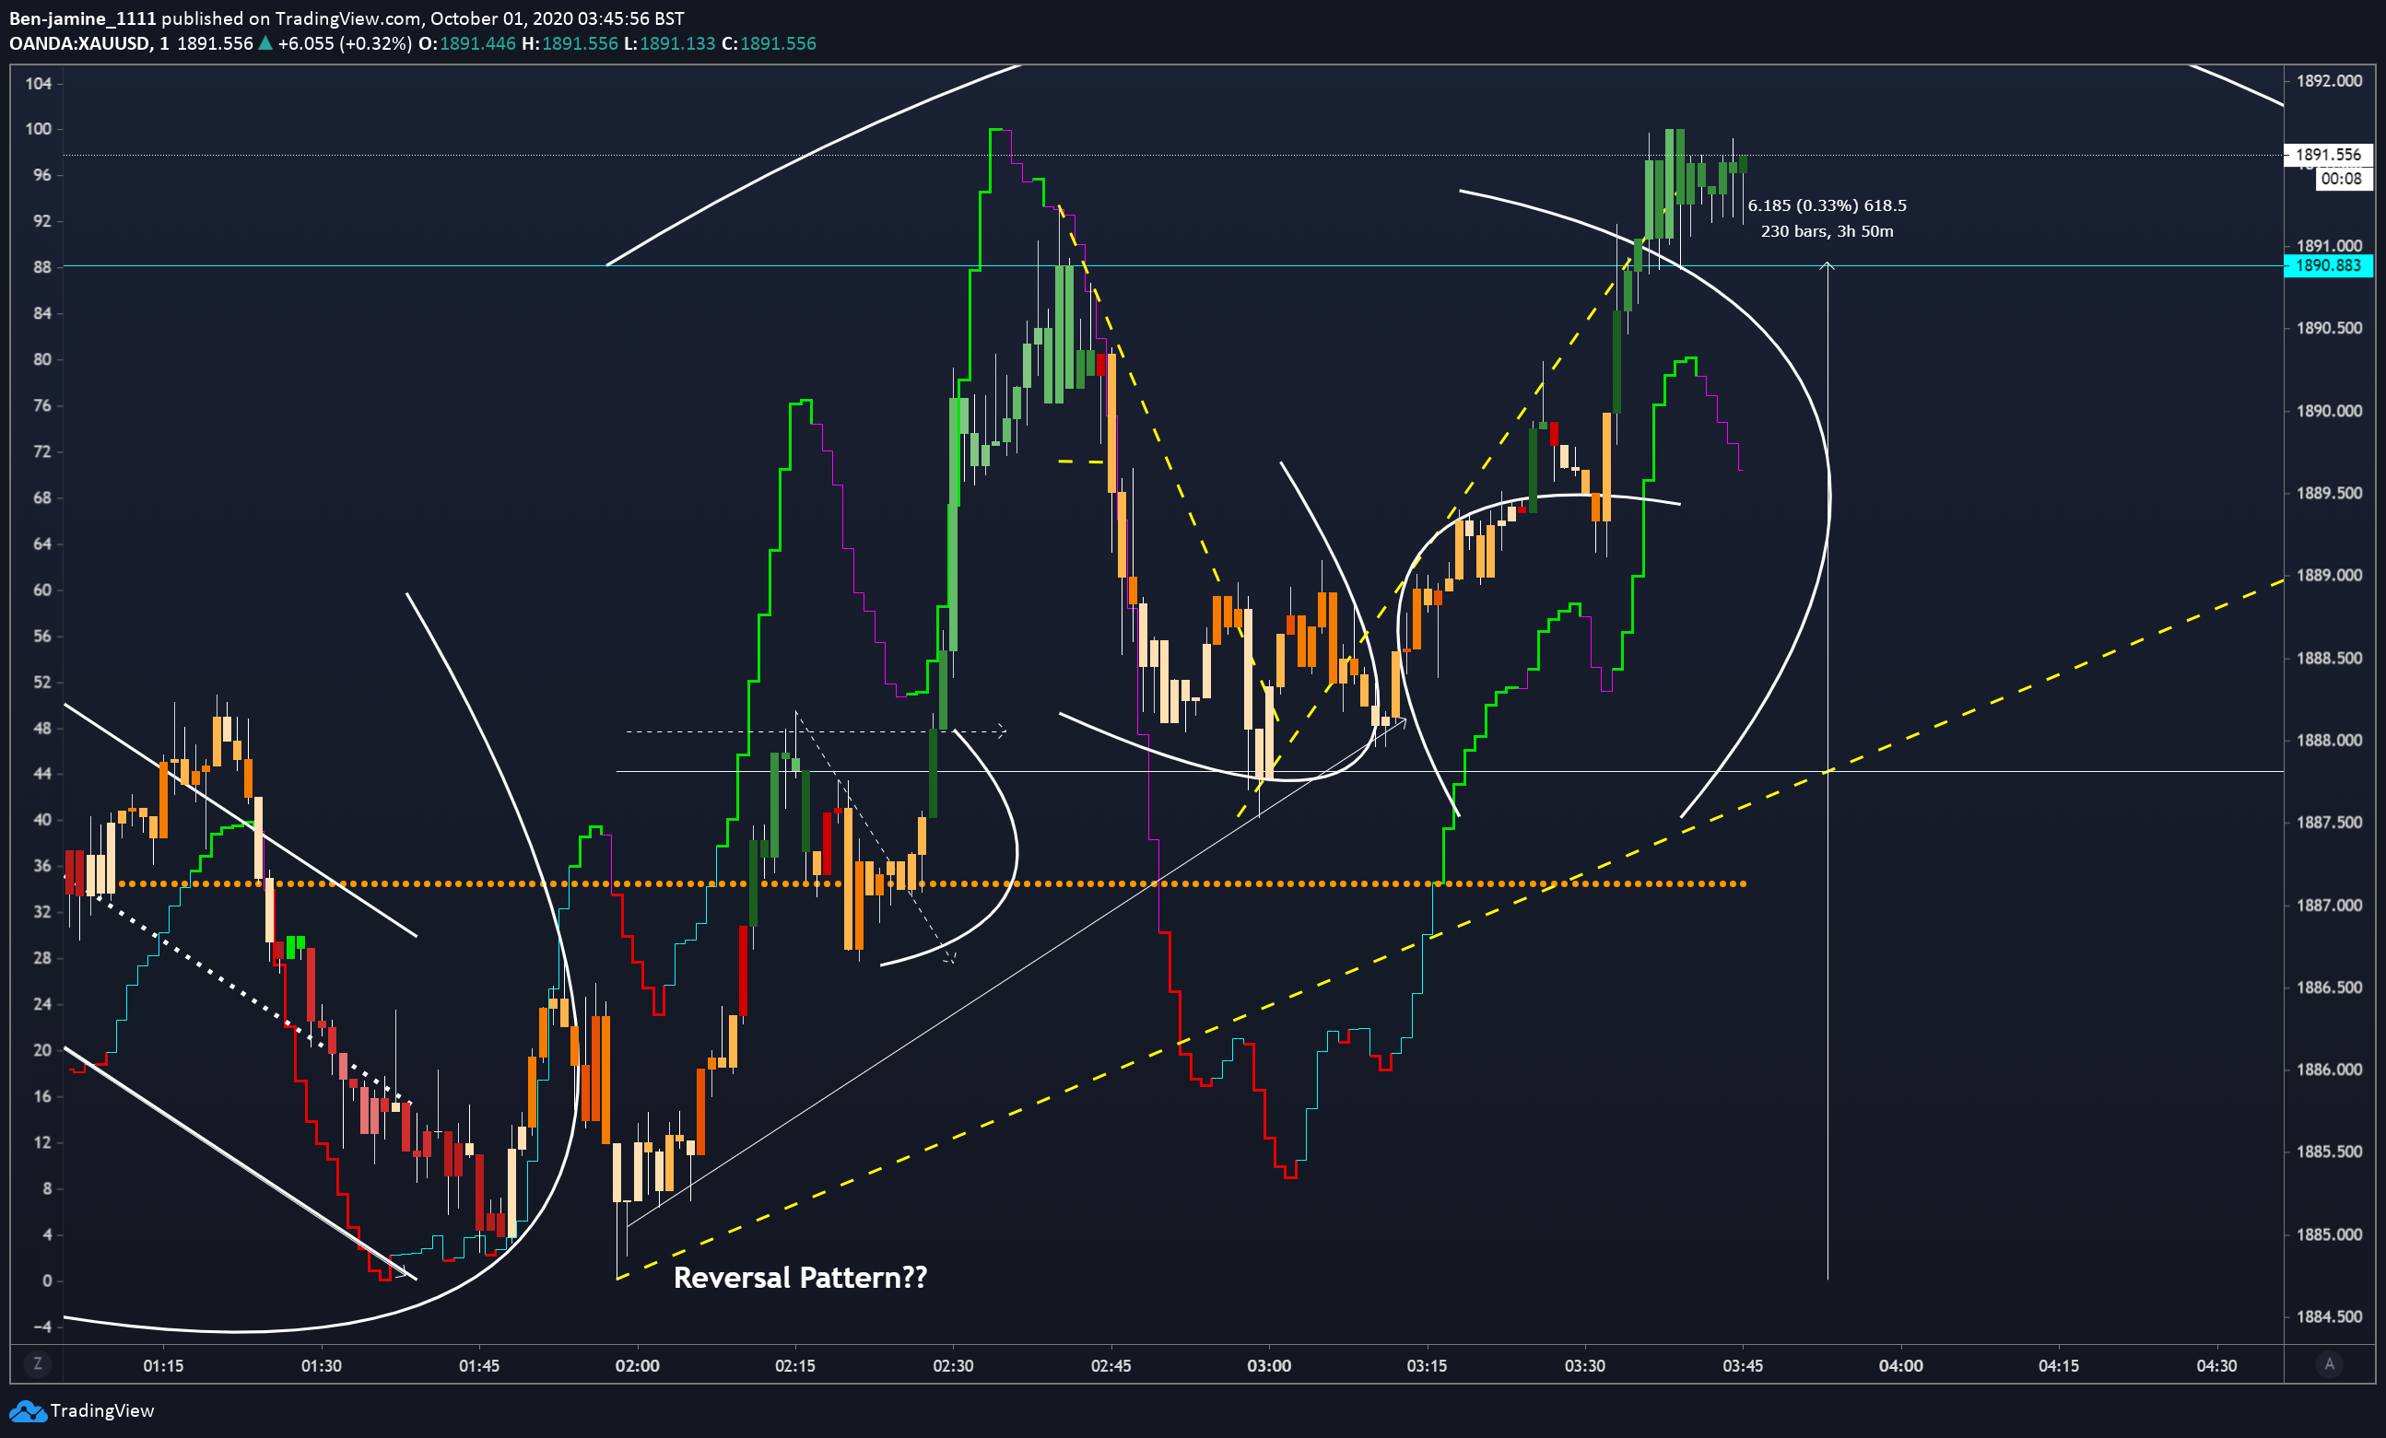Click the 04:00 time axis label
This screenshot has height=1438, width=2386.
click(1901, 1365)
